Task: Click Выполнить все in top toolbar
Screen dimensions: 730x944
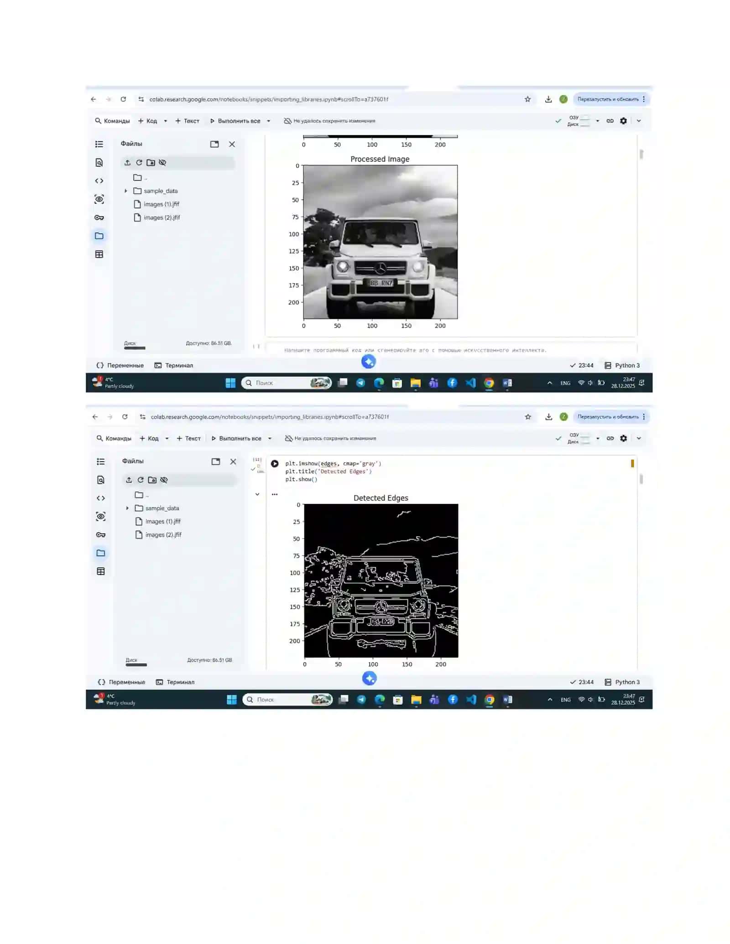Action: point(235,121)
